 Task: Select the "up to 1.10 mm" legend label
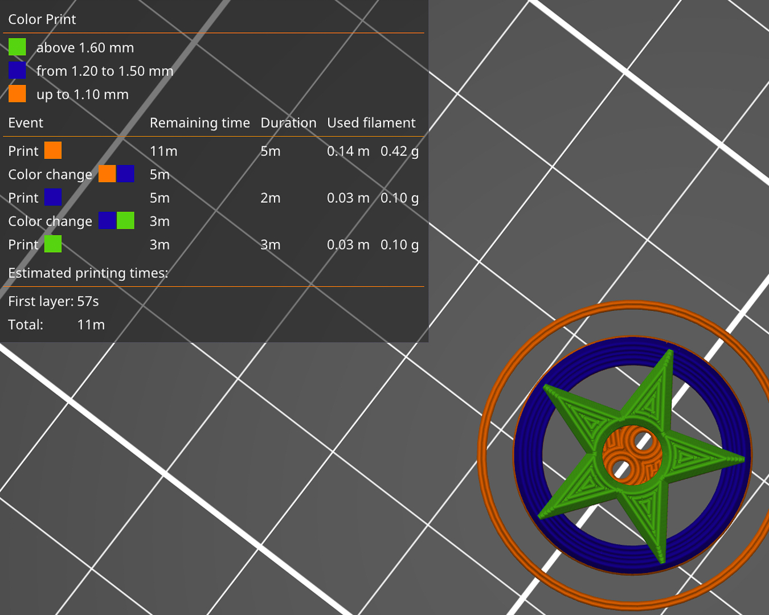[x=83, y=95]
